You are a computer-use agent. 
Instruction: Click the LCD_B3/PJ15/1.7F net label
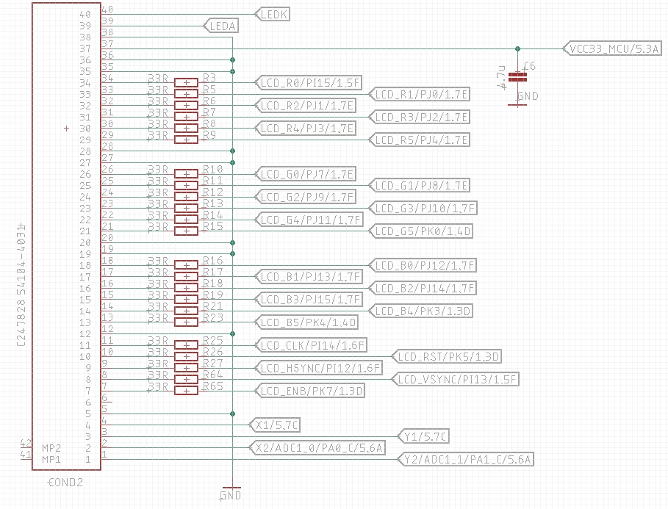click(x=309, y=300)
